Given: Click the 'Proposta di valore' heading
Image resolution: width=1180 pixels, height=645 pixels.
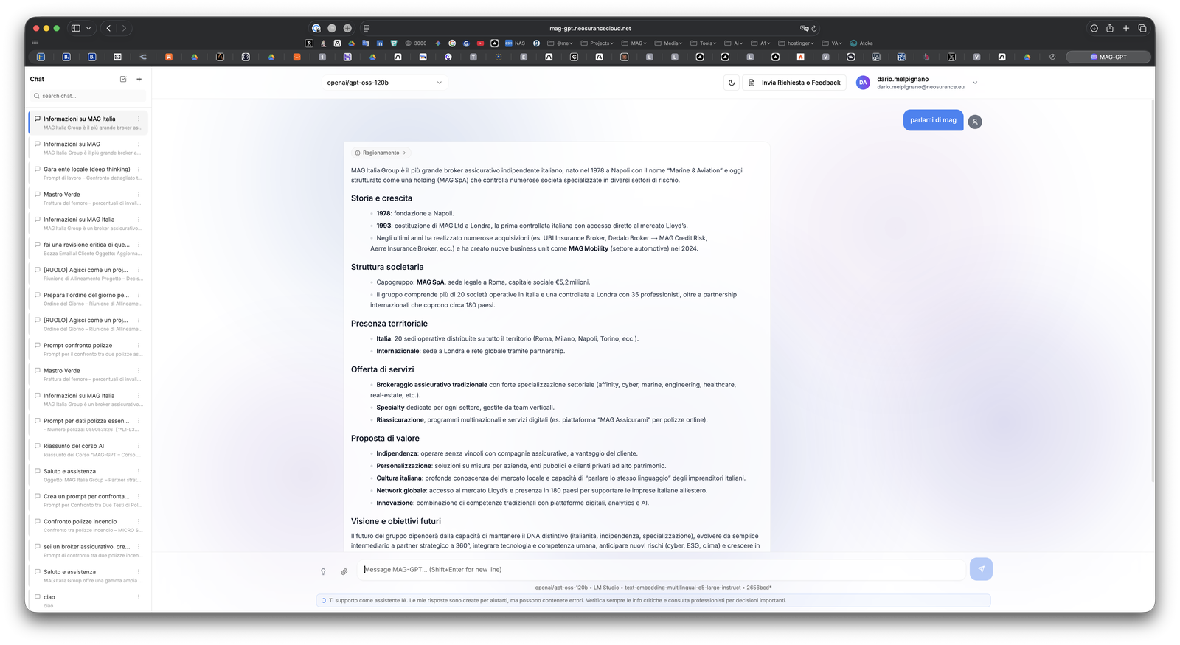Looking at the screenshot, I should (x=385, y=438).
